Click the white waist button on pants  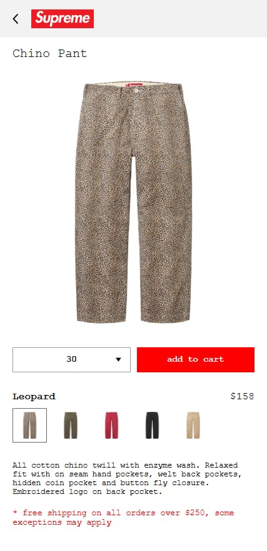(x=136, y=91)
